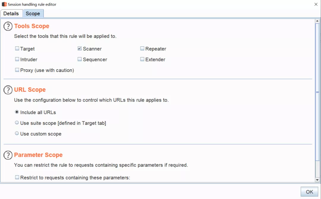Click scrollbar down arrow
Screen dimensions: 321x199
coord(317,180)
